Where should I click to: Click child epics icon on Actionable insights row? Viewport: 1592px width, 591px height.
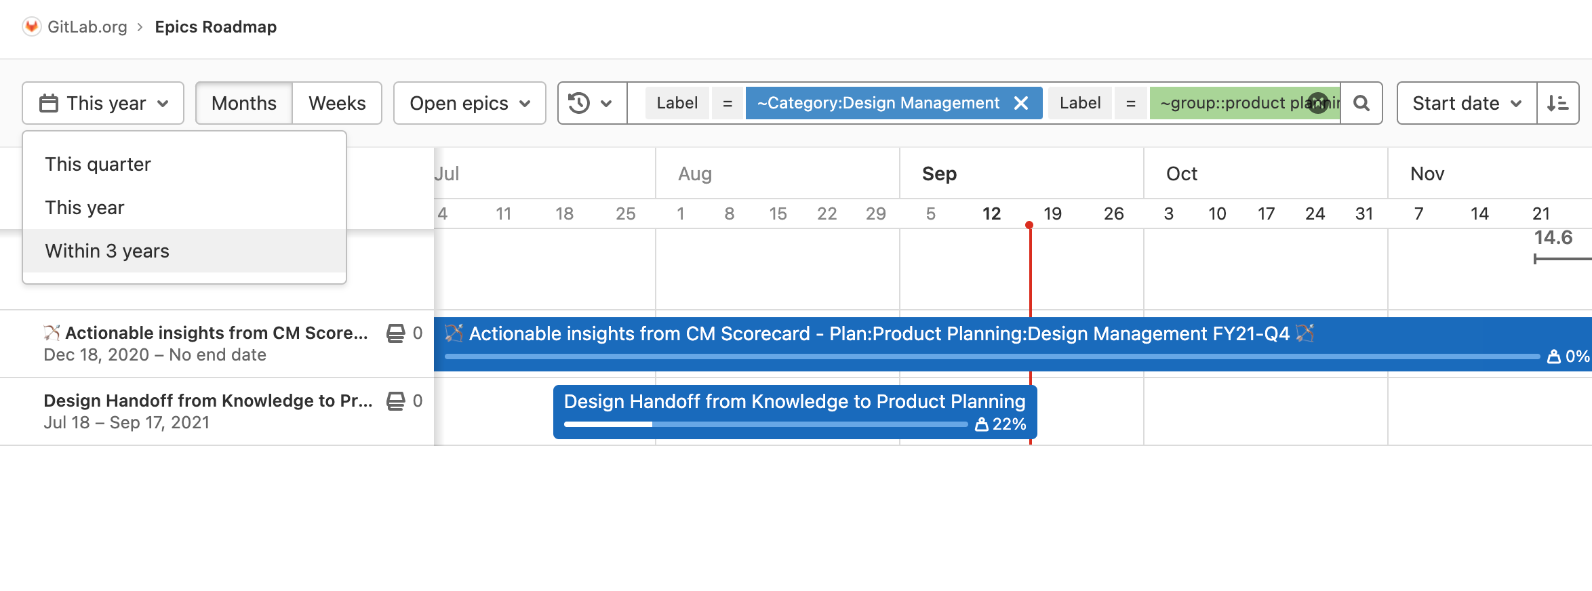pyautogui.click(x=395, y=333)
